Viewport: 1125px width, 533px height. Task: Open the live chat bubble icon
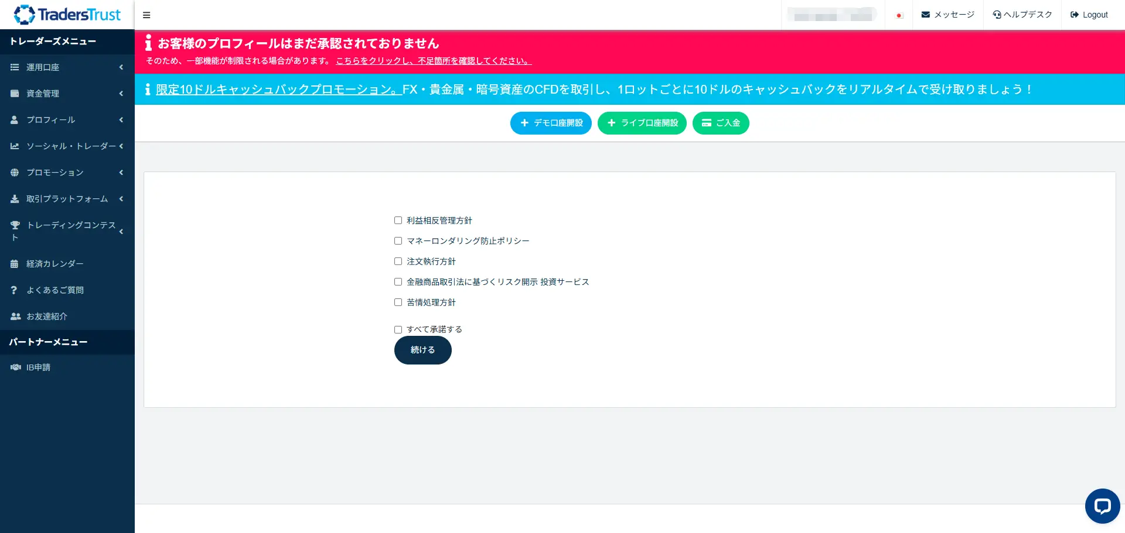(1102, 506)
